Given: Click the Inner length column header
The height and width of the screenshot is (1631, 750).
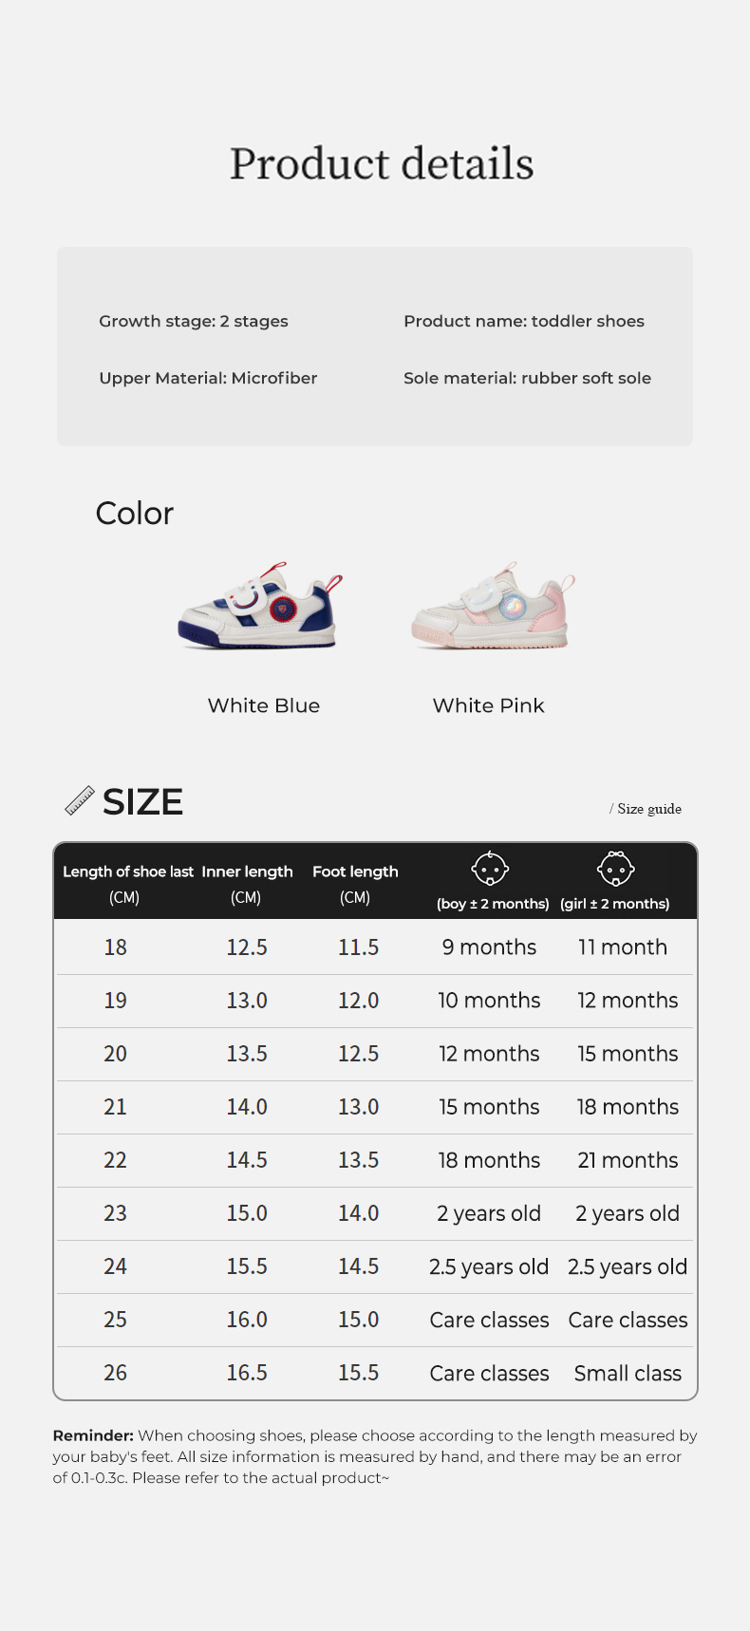Looking at the screenshot, I should click(x=247, y=872).
